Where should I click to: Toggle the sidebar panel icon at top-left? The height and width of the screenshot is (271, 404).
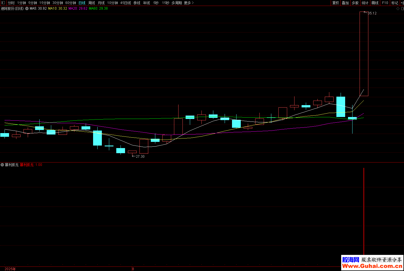tap(3, 3)
